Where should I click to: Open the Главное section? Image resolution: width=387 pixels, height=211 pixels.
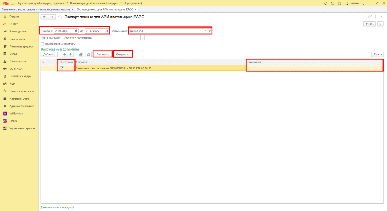[14, 17]
